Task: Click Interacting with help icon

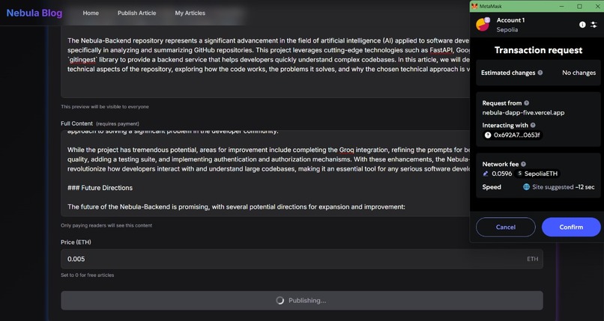Action: pyautogui.click(x=533, y=125)
